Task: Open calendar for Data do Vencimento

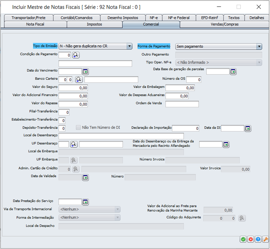Action: point(86,72)
